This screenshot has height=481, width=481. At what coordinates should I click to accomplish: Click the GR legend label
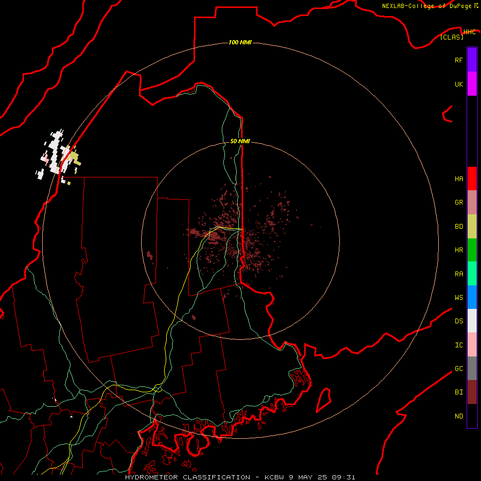459,203
